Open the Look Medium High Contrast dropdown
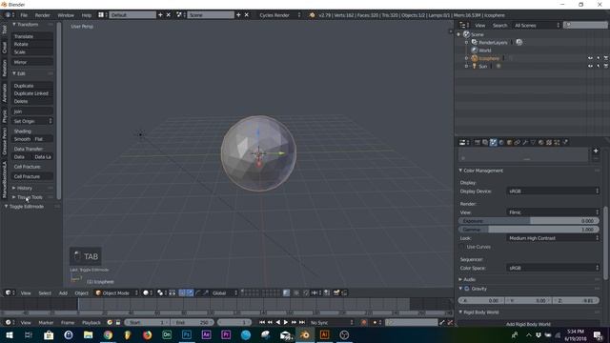This screenshot has height=343, width=610. coord(553,238)
